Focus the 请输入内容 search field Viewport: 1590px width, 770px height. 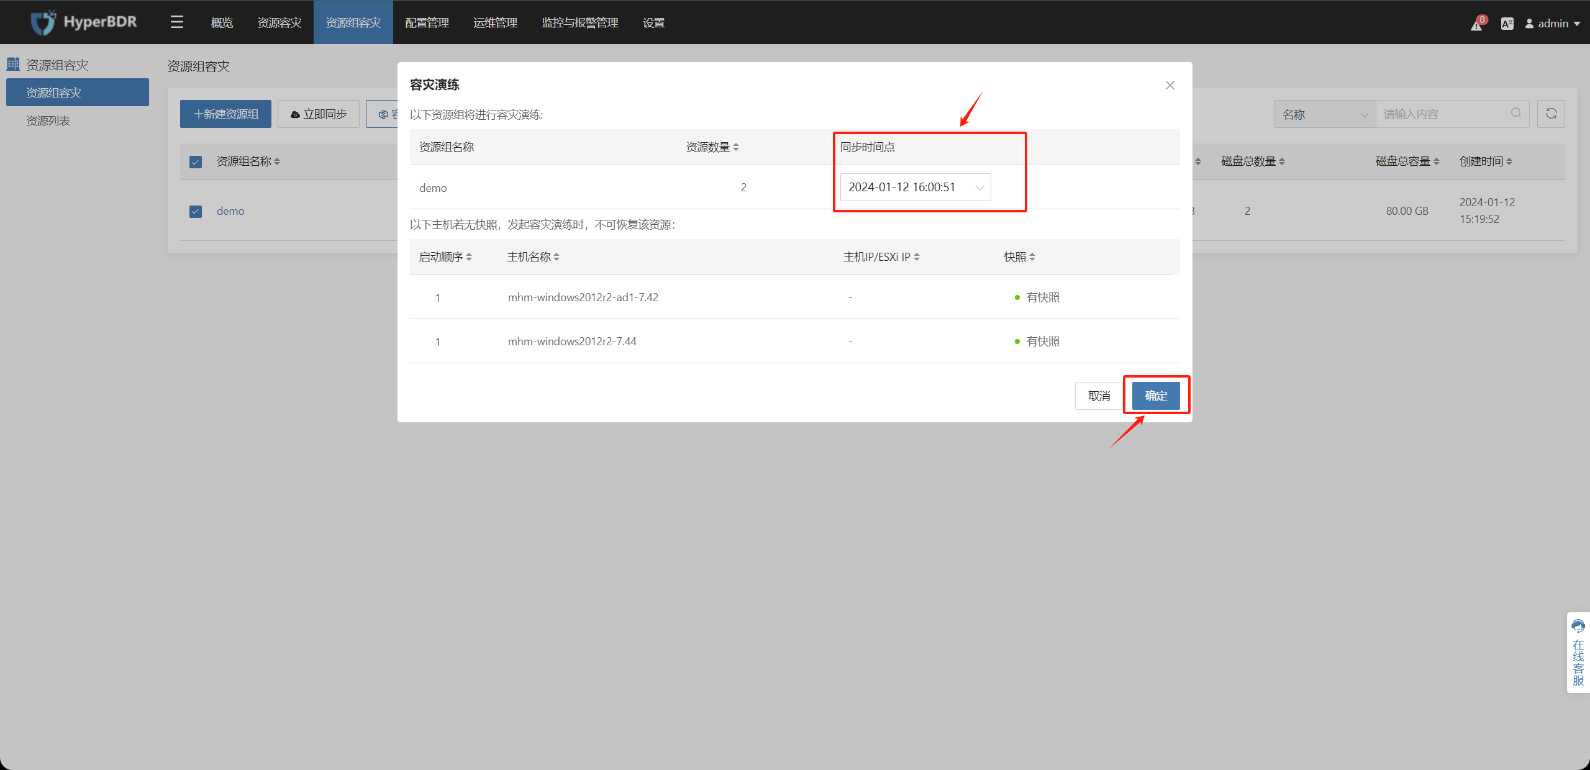point(1451,114)
